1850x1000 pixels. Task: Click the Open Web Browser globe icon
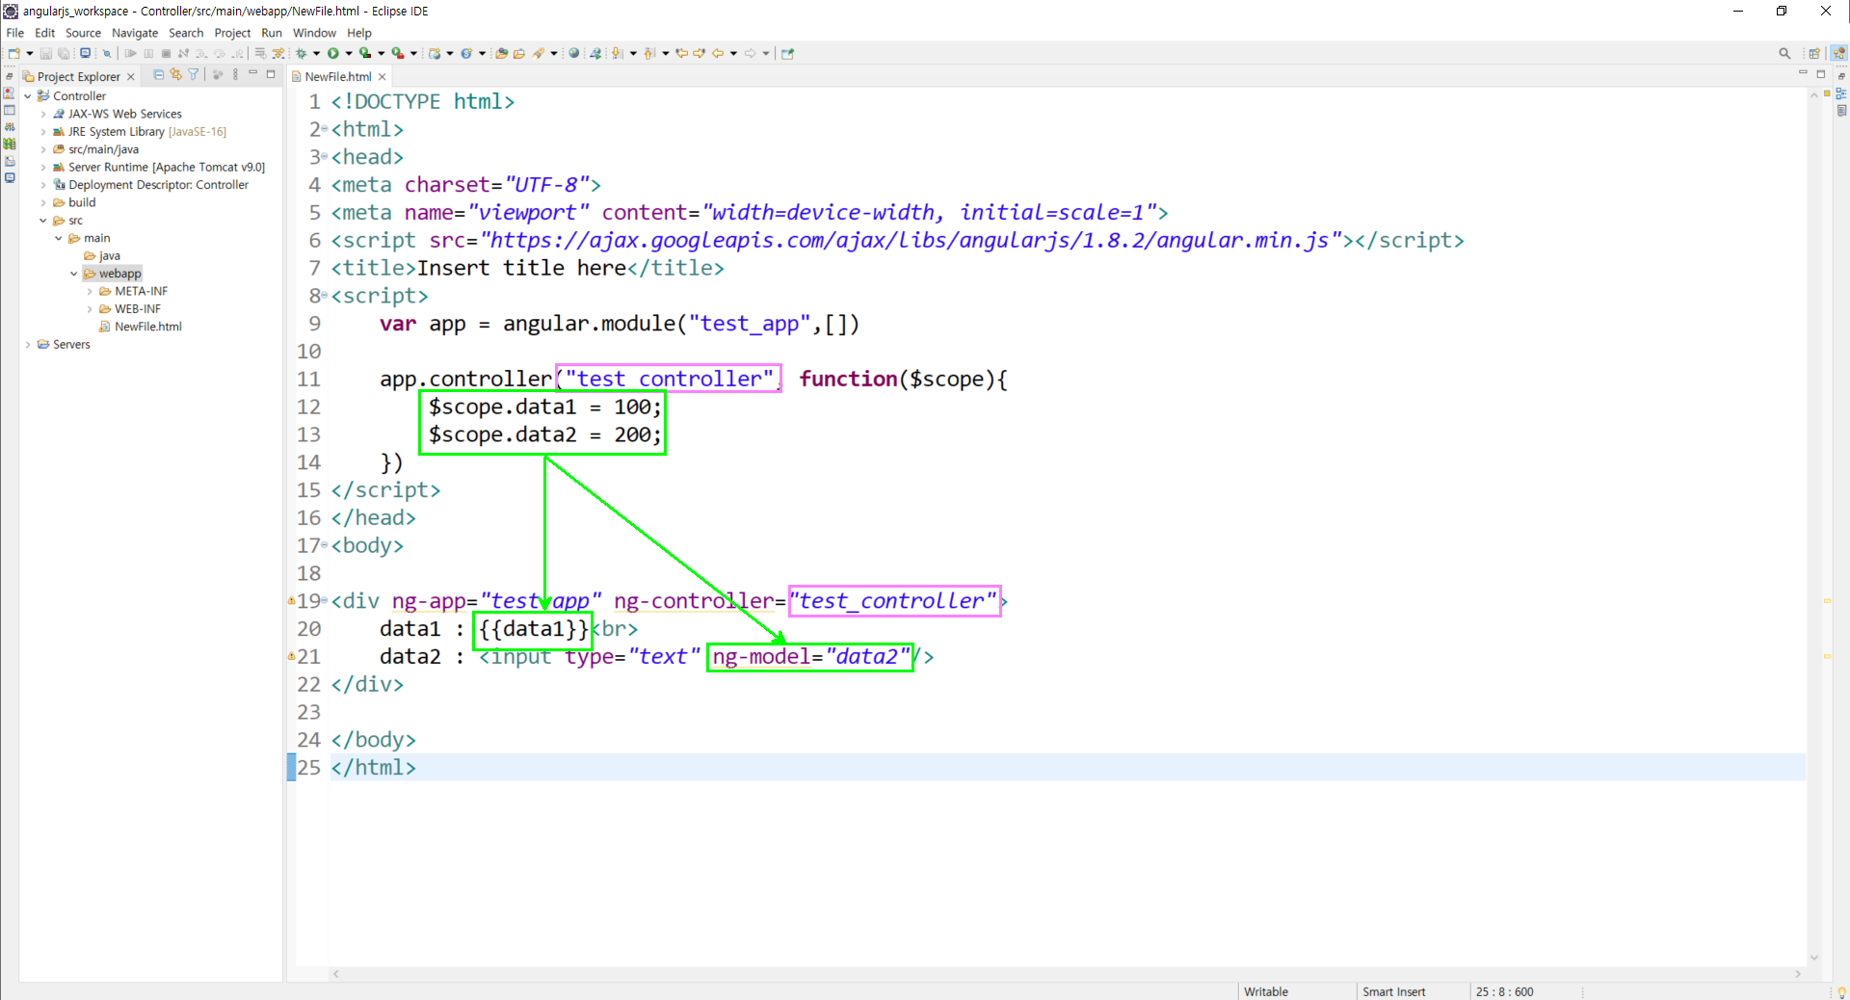pos(574,54)
